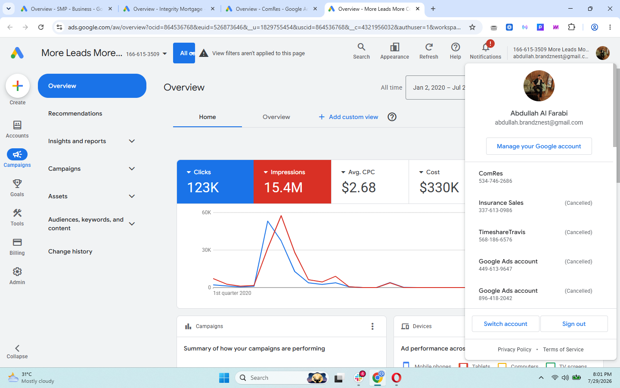Open Campaigns card three-dot menu
This screenshot has height=388, width=620.
click(x=372, y=326)
